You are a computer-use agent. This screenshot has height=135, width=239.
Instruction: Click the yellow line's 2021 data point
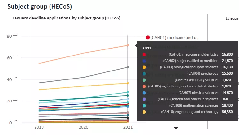point(128,83)
